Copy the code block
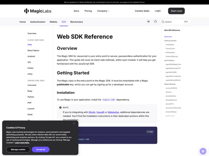This screenshot has width=209, height=156. [x=150, y=132]
